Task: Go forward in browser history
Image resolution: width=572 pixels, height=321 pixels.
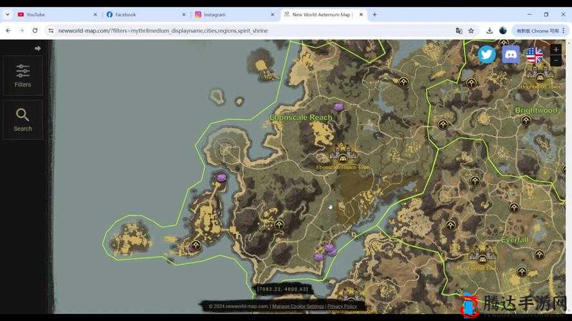Action: coord(21,31)
